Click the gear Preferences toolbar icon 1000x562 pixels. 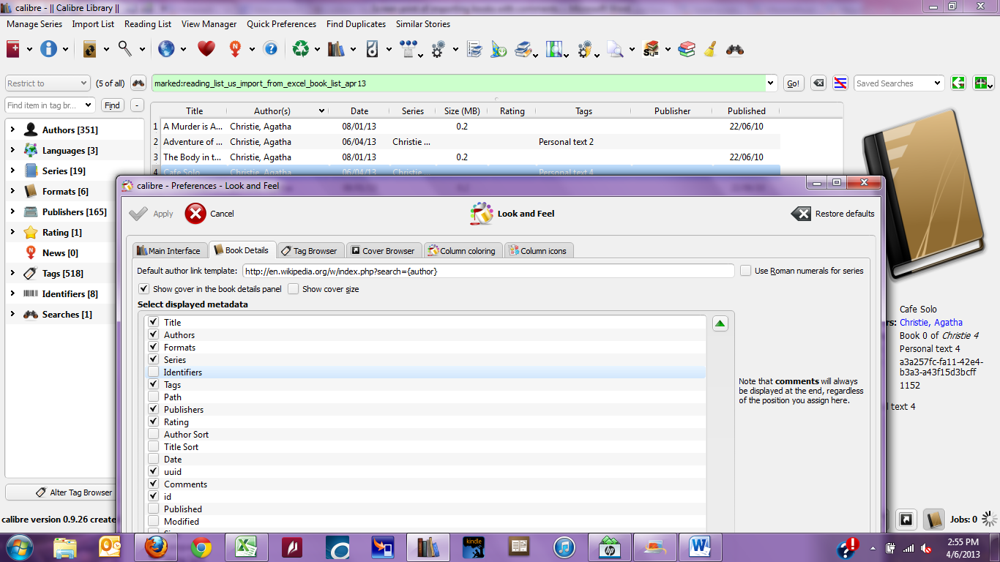pyautogui.click(x=439, y=49)
